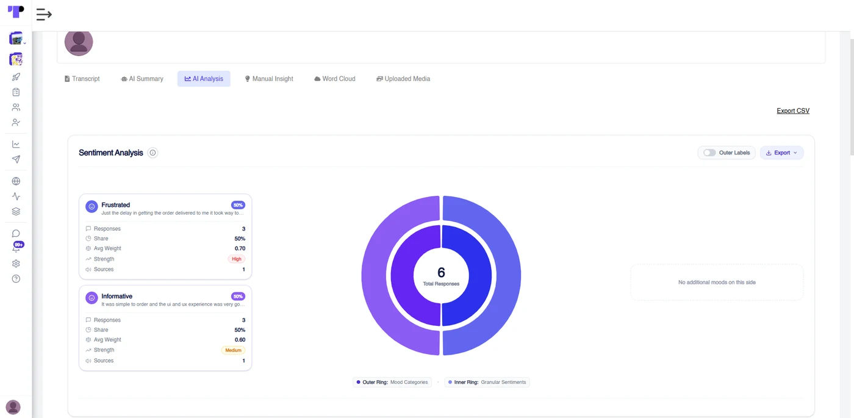The image size is (854, 418).
Task: Click the 50% badge on Frustrated card
Action: 238,205
